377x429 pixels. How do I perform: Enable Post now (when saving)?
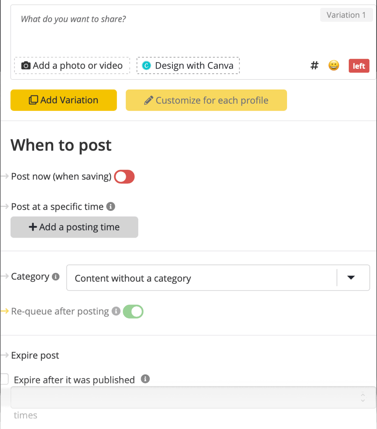click(124, 177)
